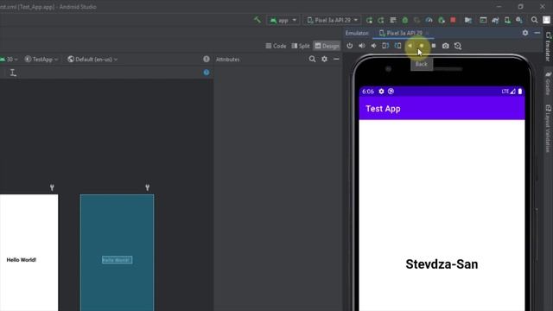Click the design surface warning indicator icon

tap(207, 60)
